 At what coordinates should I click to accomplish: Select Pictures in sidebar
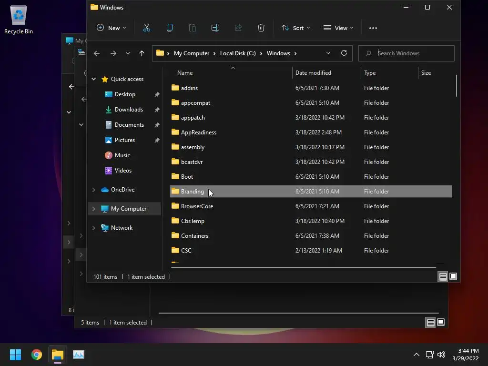tap(125, 140)
